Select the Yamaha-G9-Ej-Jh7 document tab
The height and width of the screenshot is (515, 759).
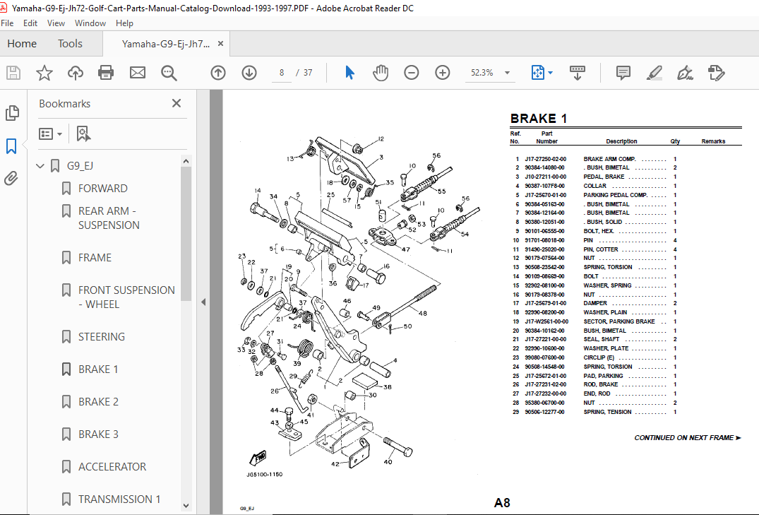pos(165,44)
